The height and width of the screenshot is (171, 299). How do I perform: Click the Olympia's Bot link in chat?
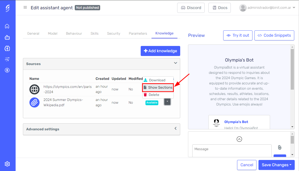coord(236,122)
